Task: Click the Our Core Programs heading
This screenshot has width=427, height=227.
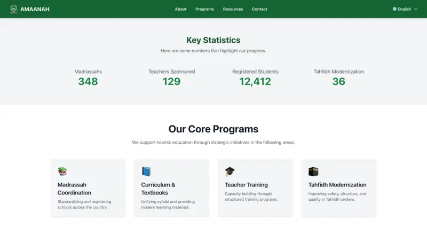Action: click(x=213, y=129)
